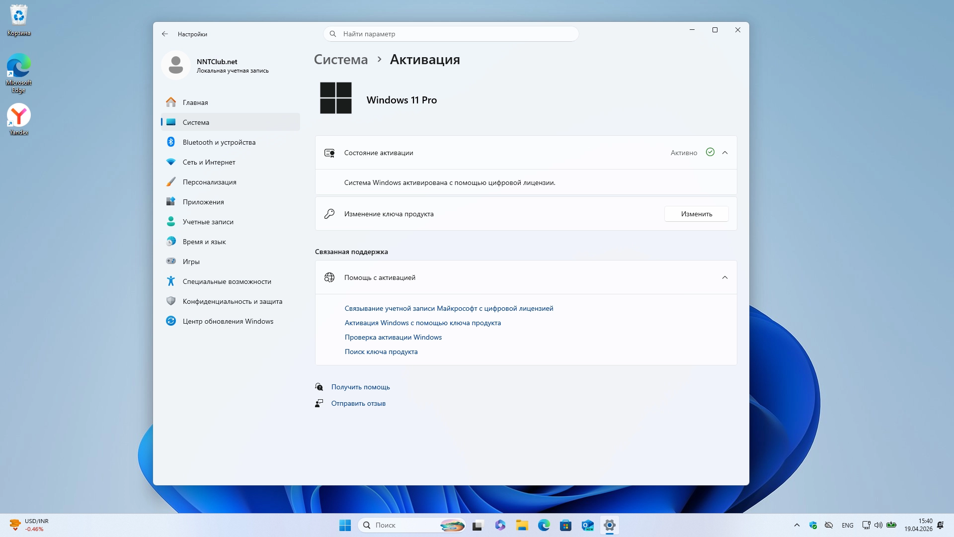Select Учетные записи in sidebar
Image resolution: width=954 pixels, height=537 pixels.
pos(208,222)
